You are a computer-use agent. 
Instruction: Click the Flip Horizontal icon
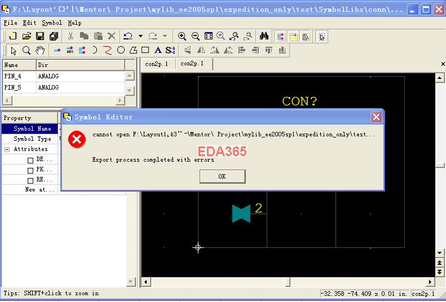point(201,51)
